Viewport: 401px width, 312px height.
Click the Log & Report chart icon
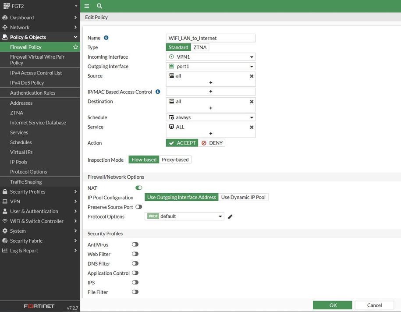click(5, 250)
